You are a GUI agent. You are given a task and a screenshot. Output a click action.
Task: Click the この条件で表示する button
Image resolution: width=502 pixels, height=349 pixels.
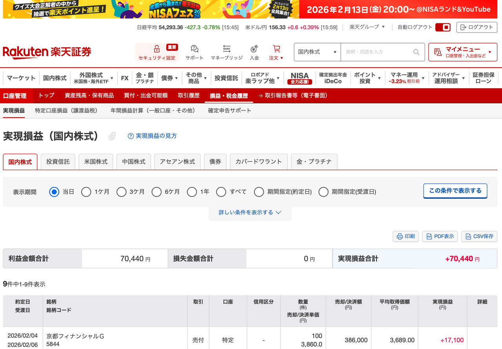coord(455,191)
